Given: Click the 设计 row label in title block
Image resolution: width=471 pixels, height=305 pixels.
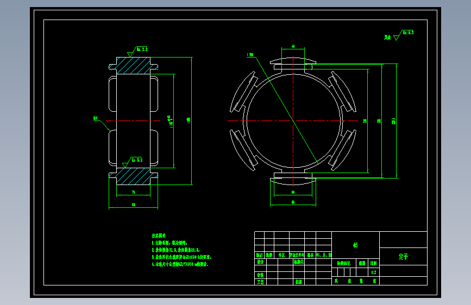Looking at the screenshot, I should (260, 262).
